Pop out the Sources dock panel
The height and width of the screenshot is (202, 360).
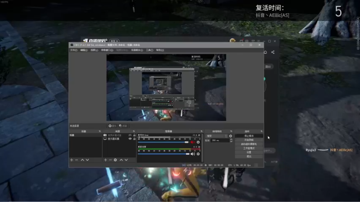click(134, 131)
